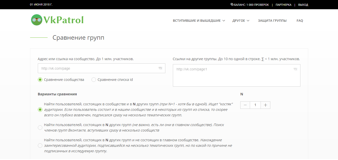Choose option: users in N groups regardless of community
The image size is (338, 160).
[x=40, y=128]
